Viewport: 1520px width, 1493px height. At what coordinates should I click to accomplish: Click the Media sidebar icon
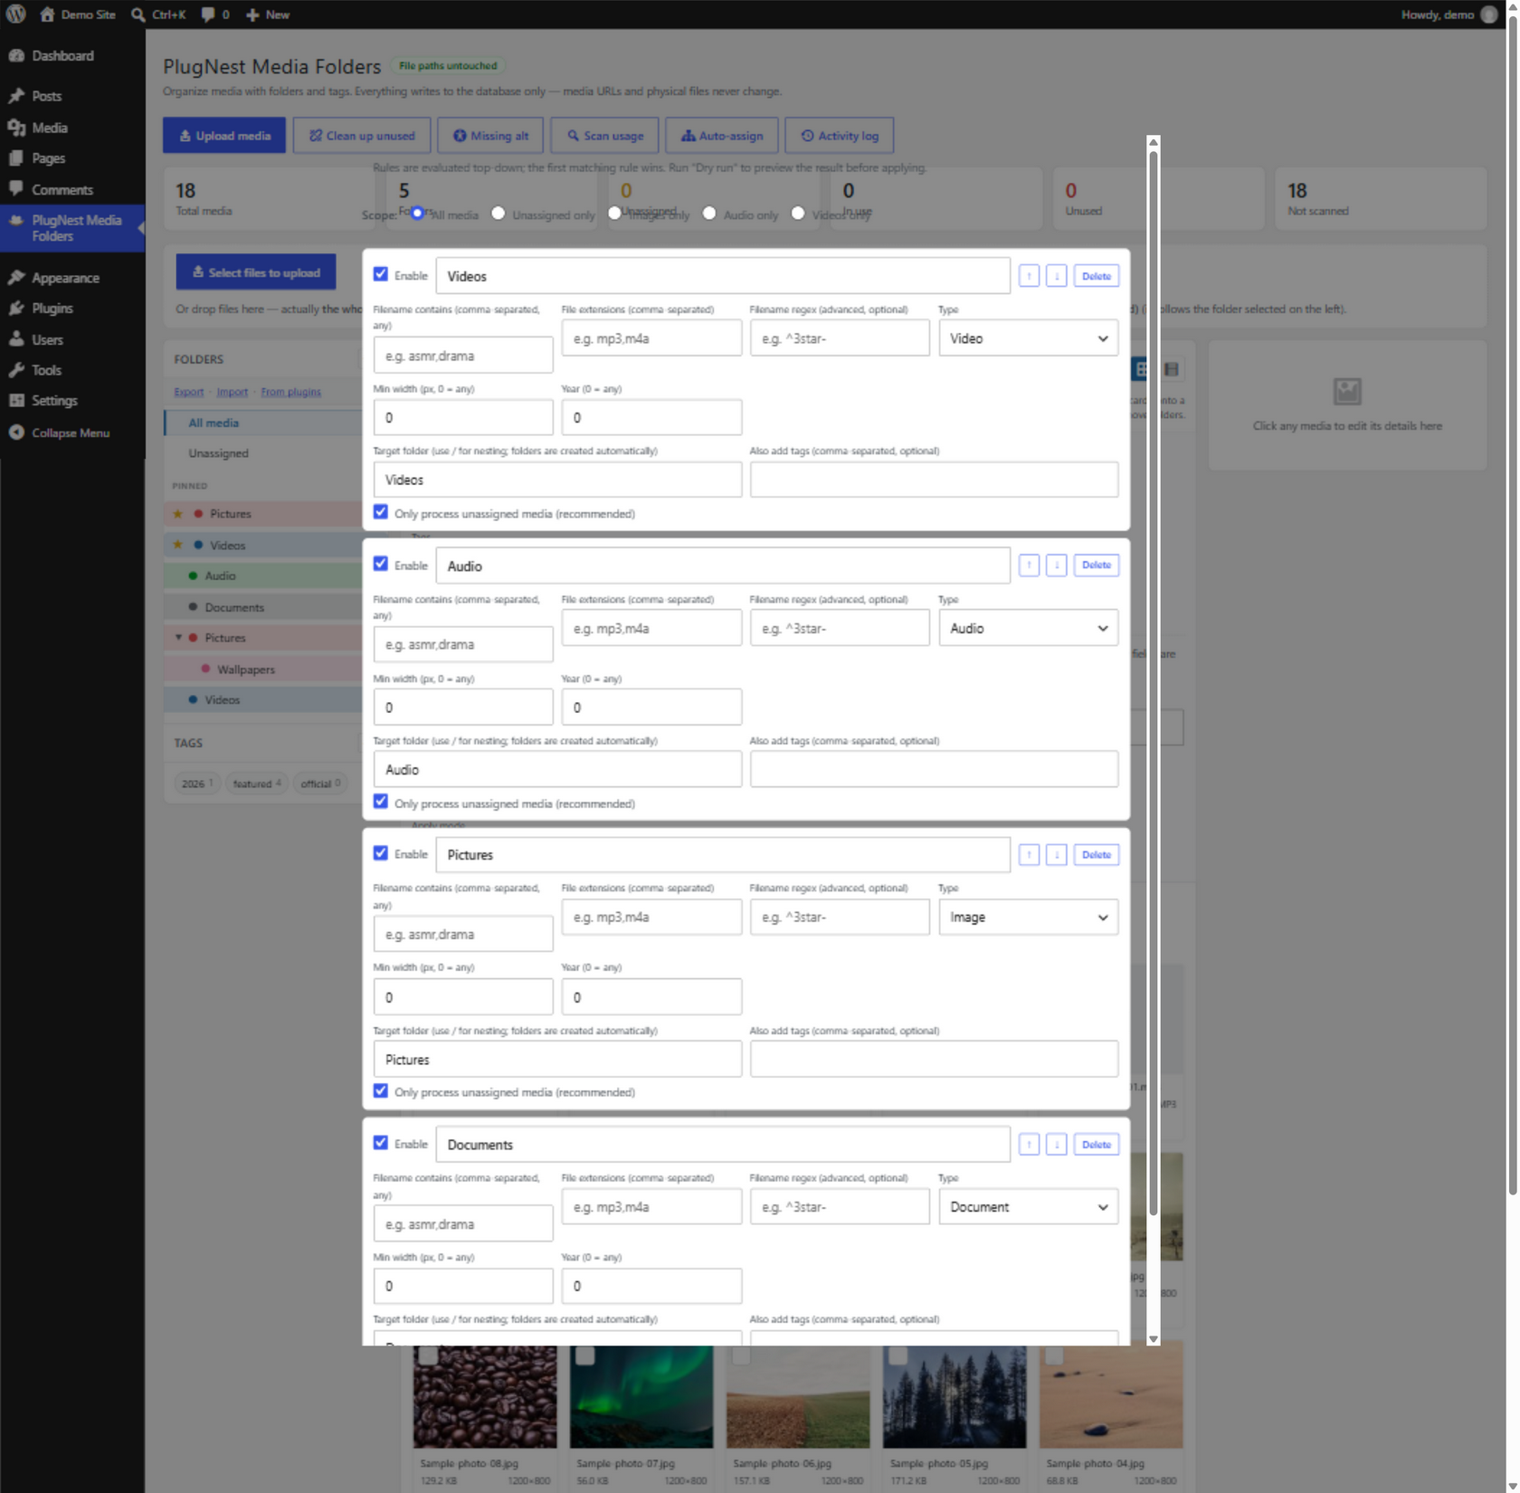[16, 128]
